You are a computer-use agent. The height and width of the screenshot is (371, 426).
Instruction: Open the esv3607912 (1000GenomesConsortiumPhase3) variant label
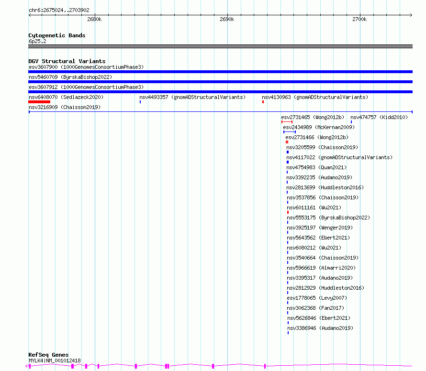[x=86, y=87]
